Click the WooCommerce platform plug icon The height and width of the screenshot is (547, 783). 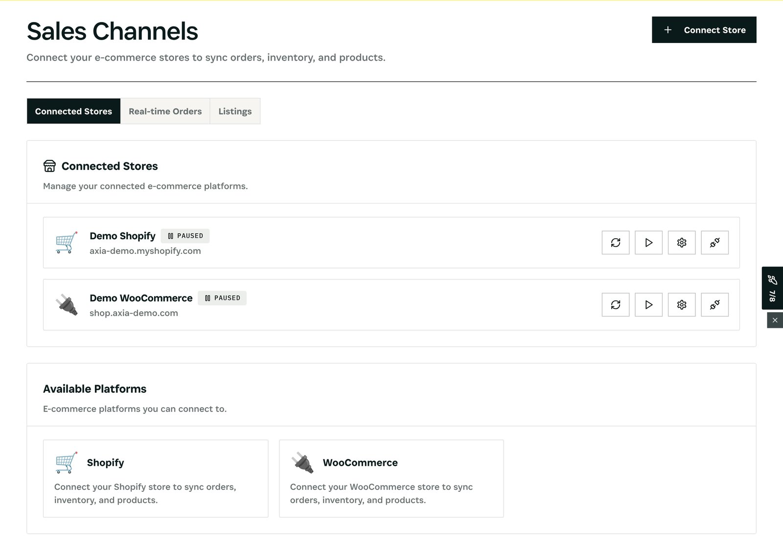click(302, 462)
